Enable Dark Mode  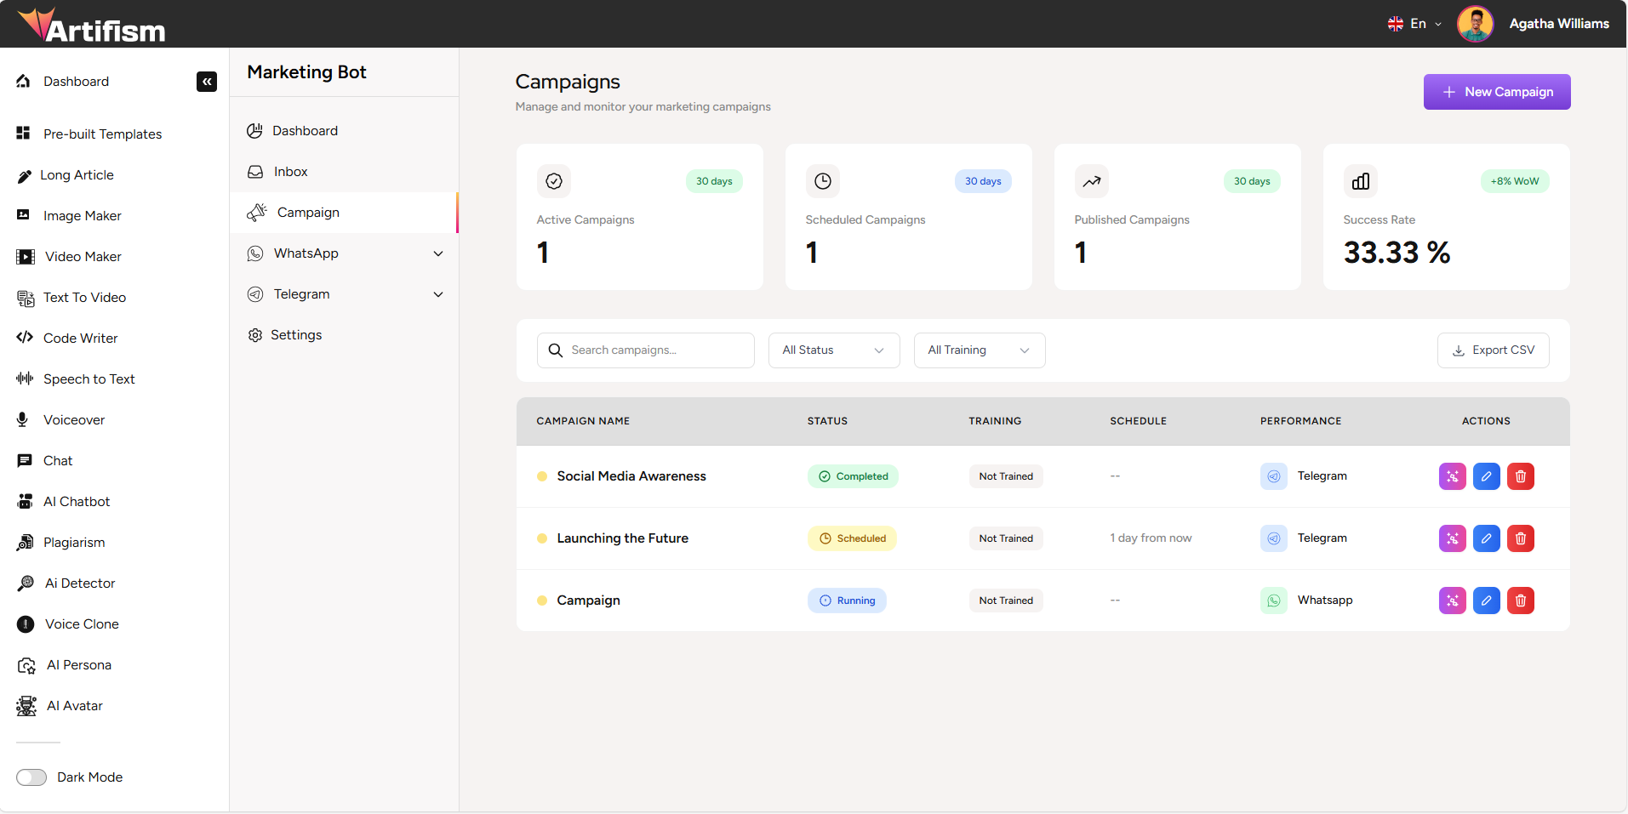tap(31, 777)
